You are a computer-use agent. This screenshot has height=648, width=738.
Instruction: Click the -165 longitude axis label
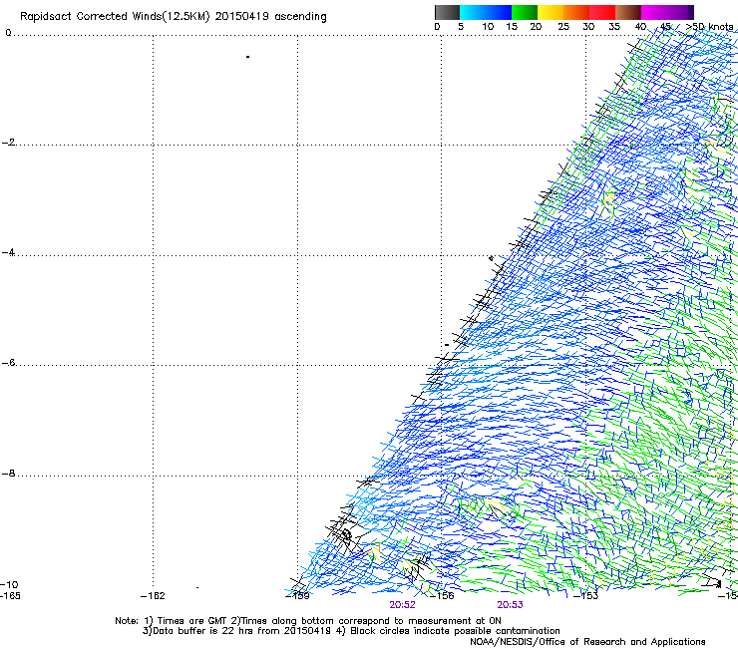point(10,596)
